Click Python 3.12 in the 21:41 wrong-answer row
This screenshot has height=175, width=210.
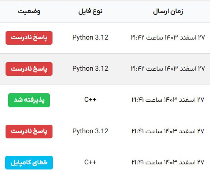pos(90,131)
